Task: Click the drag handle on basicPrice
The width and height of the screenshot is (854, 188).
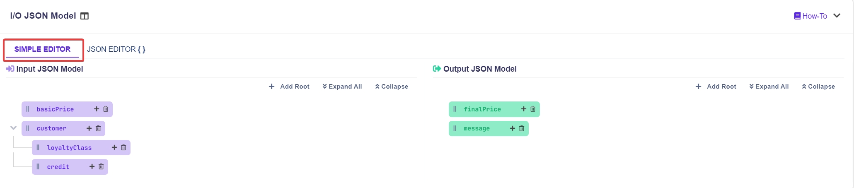Action: coord(28,109)
